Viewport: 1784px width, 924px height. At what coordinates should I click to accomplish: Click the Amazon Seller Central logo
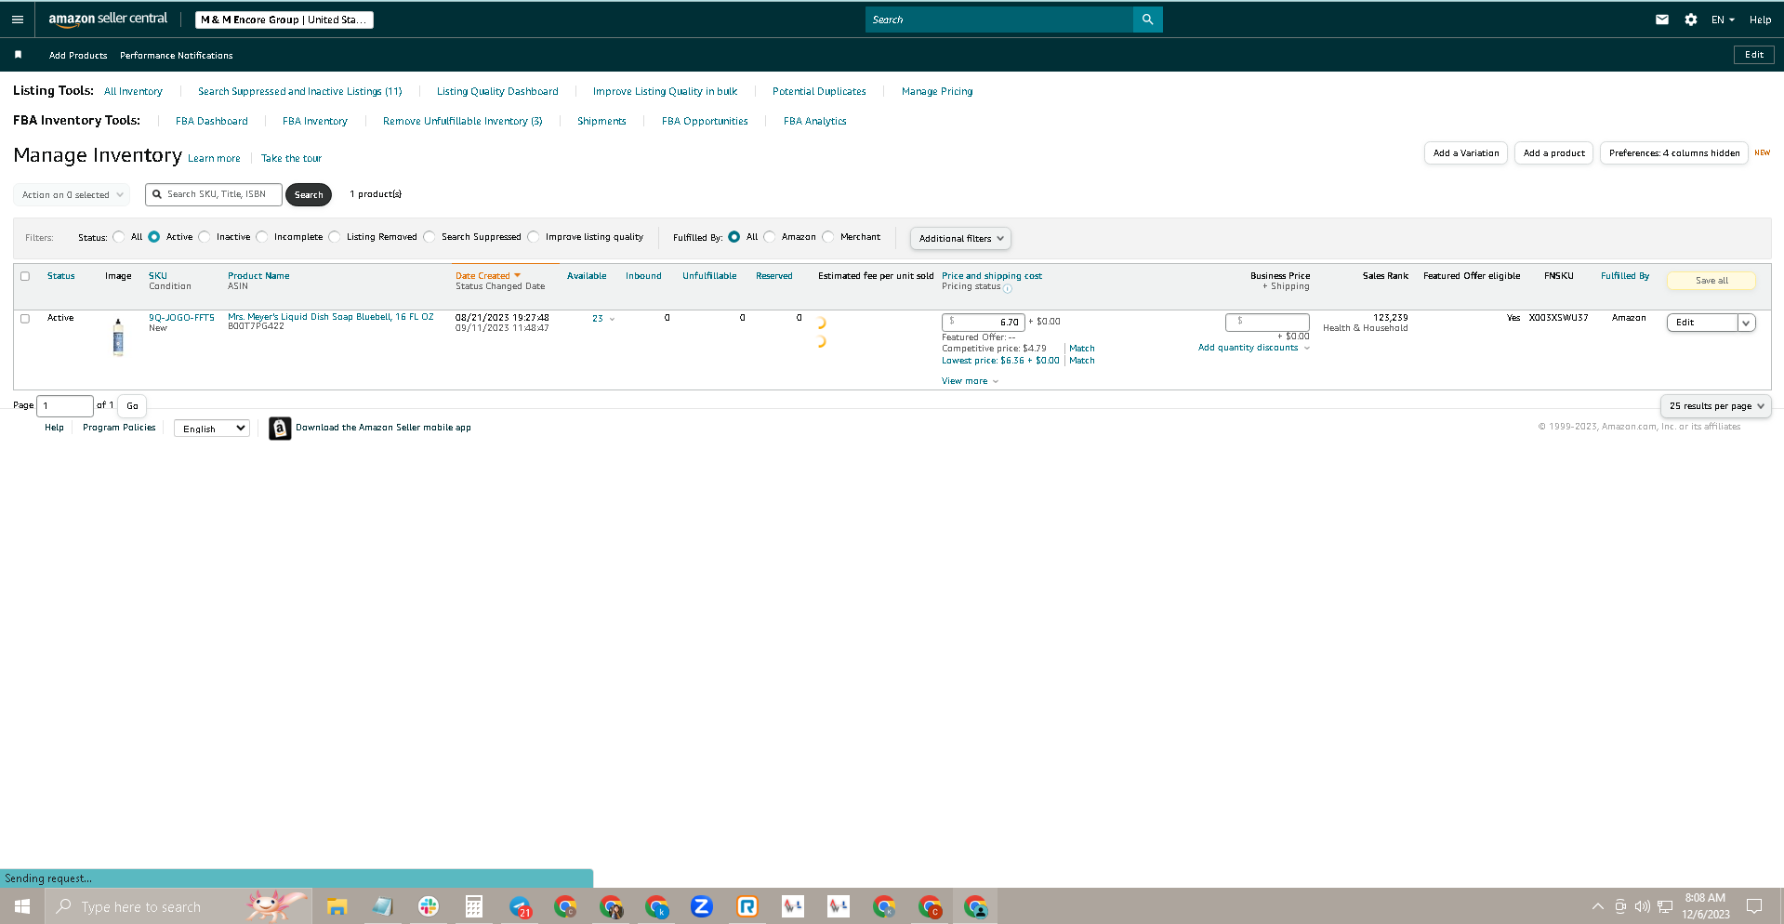tap(108, 20)
